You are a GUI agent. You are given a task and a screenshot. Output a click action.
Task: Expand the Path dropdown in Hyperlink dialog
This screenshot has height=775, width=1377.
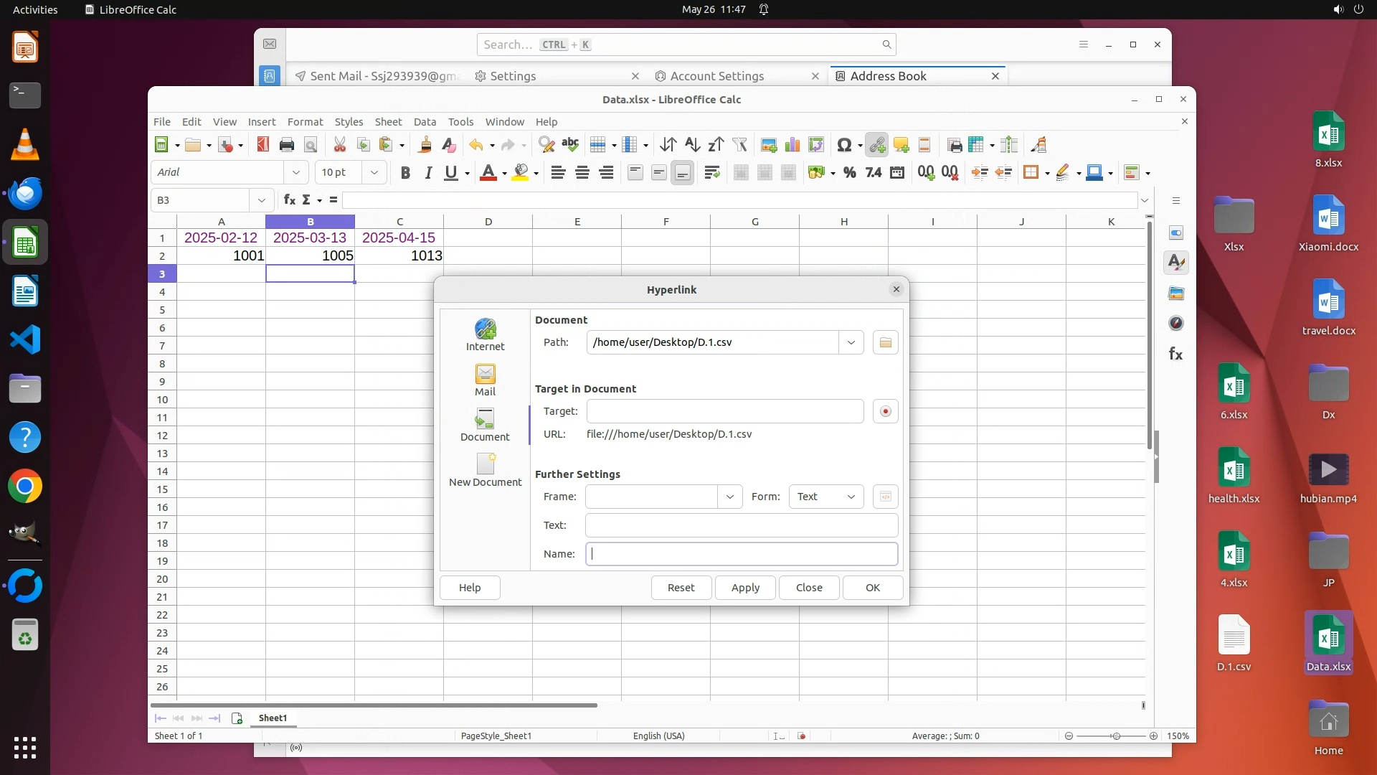pos(851,342)
